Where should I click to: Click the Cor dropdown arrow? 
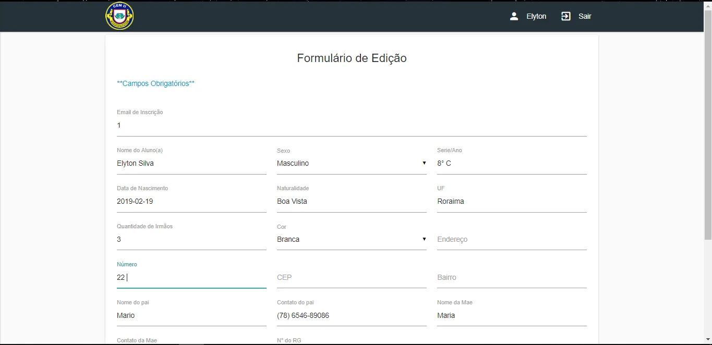[424, 240]
